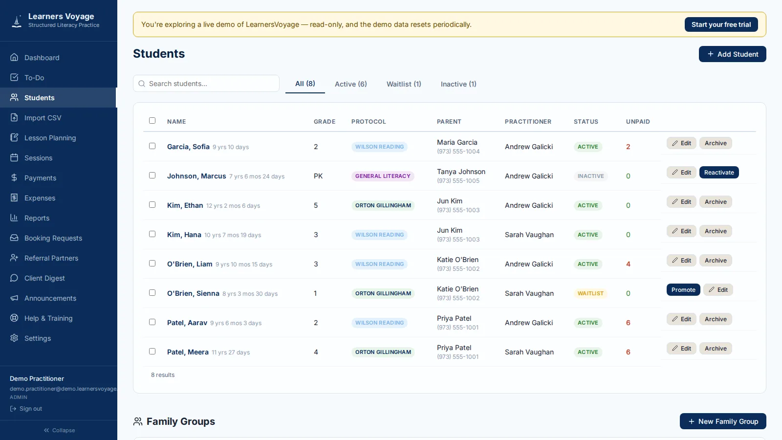Open Reports chart icon
Image resolution: width=782 pixels, height=440 pixels.
coord(14,218)
